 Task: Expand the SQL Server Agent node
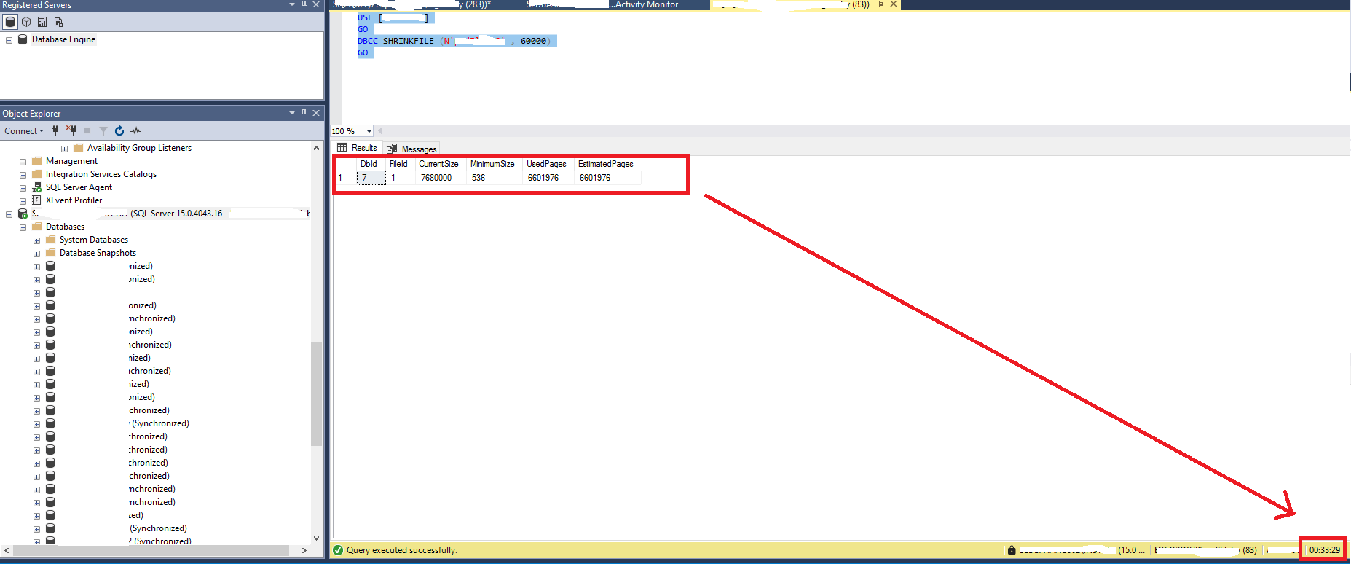pos(23,188)
